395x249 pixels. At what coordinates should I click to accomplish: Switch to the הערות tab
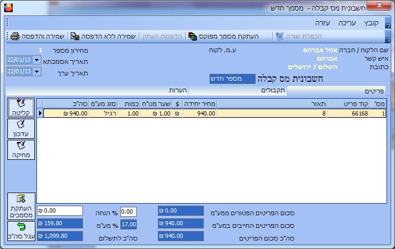tap(97, 91)
